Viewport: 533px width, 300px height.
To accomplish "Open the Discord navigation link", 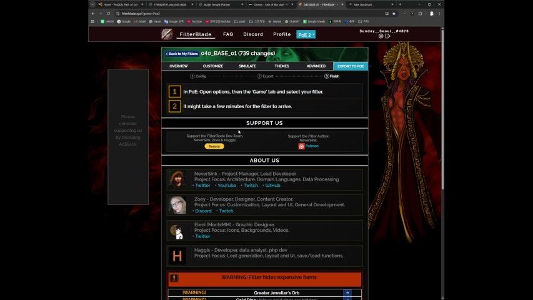I will pyautogui.click(x=253, y=34).
